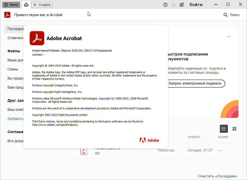Screen dimensions: 247x180
Task: Open the Adobe apps grid icon
Action: pyautogui.click(x=182, y=5)
